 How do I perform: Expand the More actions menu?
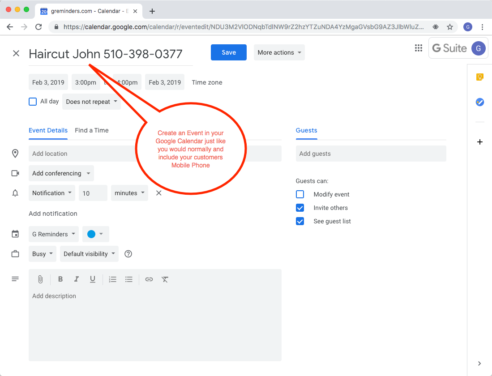point(279,52)
